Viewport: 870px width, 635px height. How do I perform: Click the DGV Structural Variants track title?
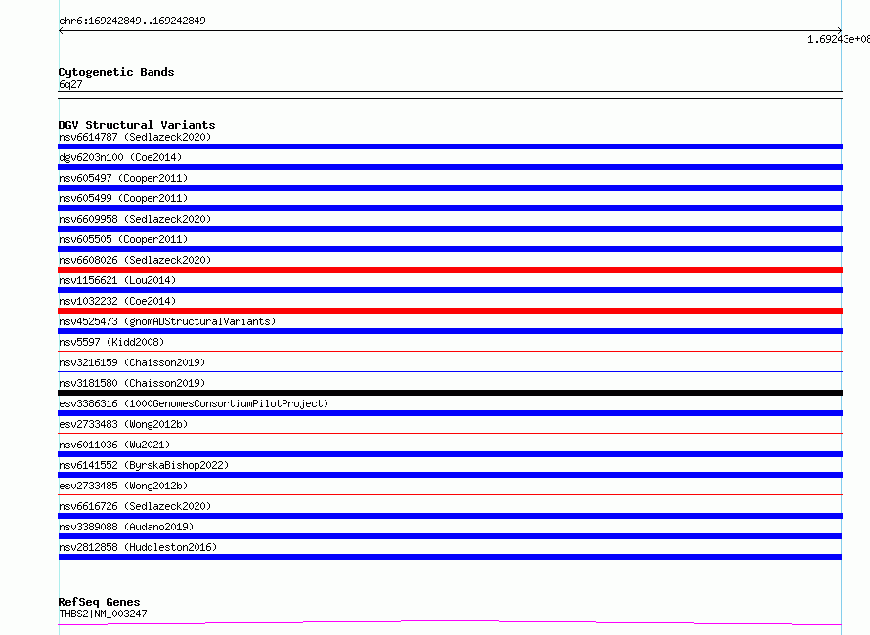pyautogui.click(x=137, y=125)
